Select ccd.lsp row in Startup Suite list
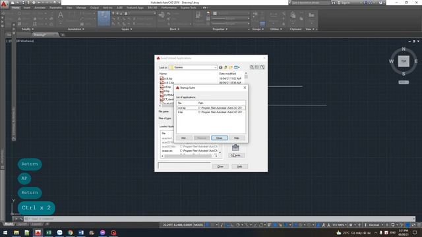The width and height of the screenshot is (422, 237). tap(211, 108)
